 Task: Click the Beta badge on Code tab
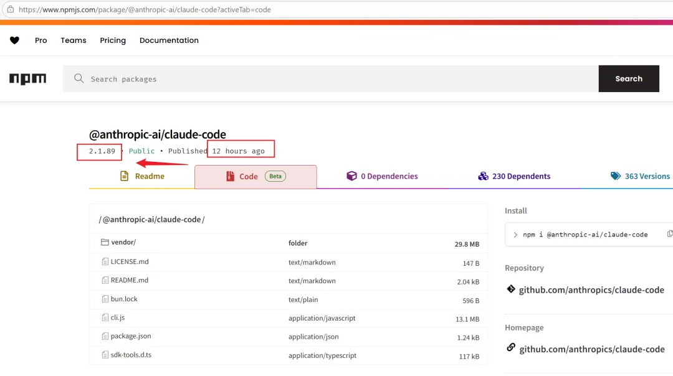[275, 176]
